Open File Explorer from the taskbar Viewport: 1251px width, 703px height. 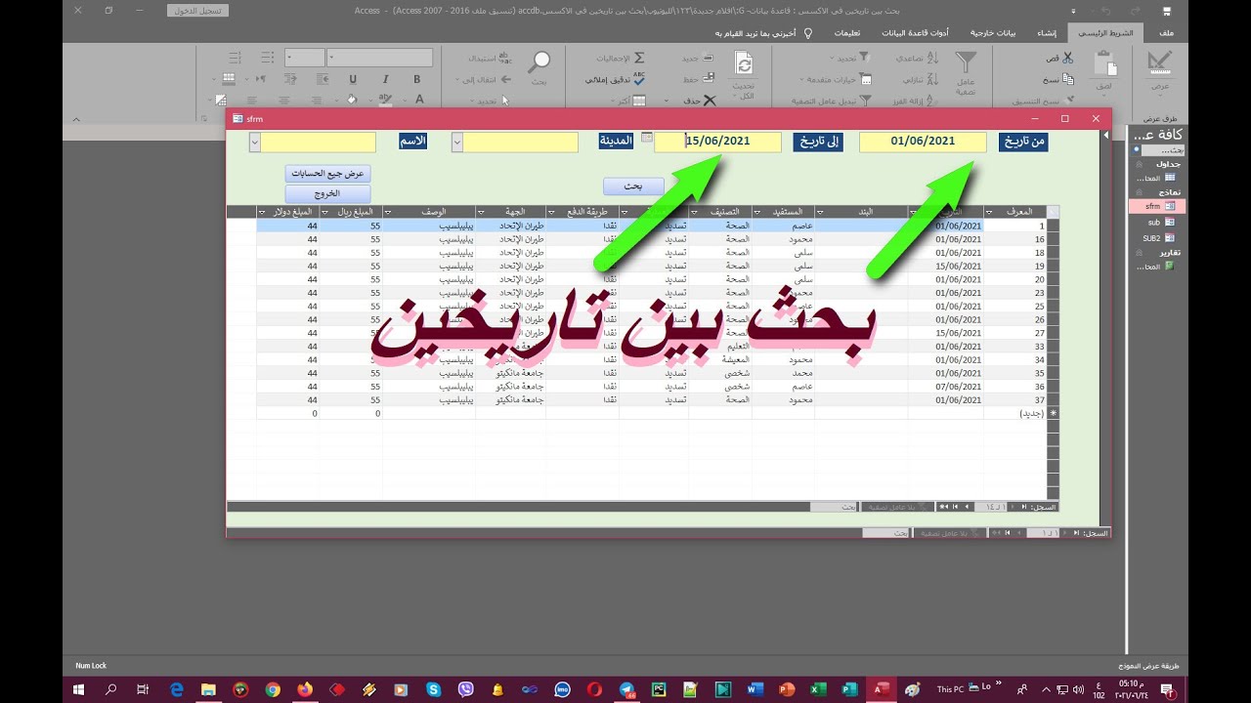(208, 689)
